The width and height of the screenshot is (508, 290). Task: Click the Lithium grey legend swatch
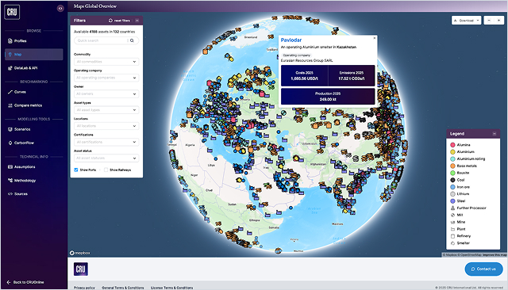(452, 194)
